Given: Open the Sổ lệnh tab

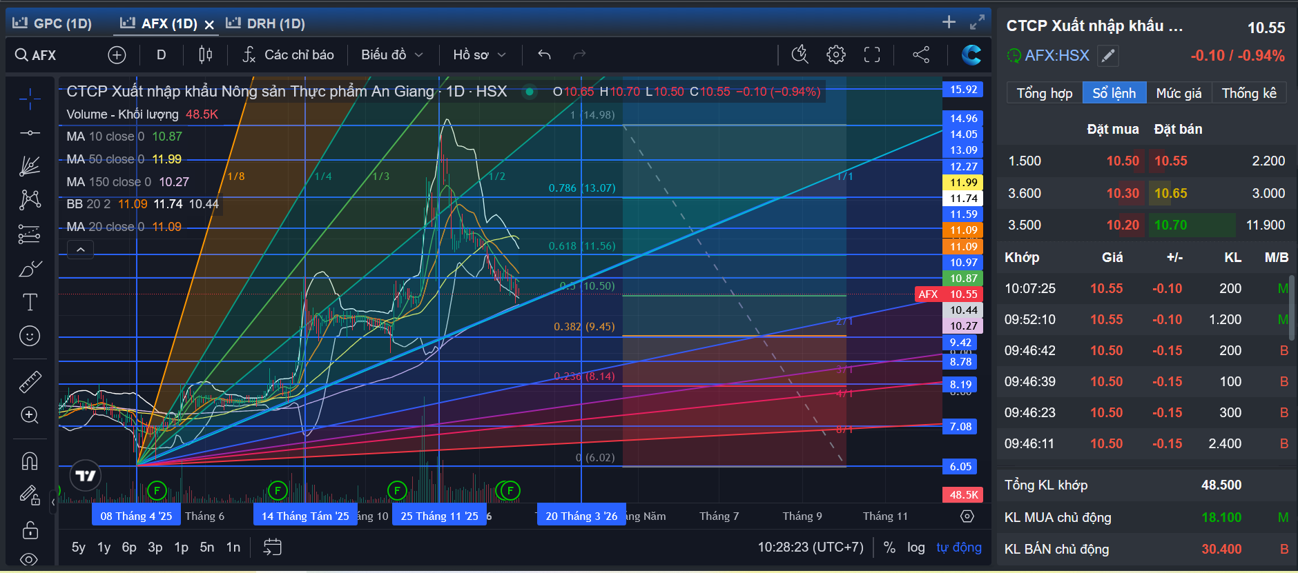Looking at the screenshot, I should coord(1114,93).
